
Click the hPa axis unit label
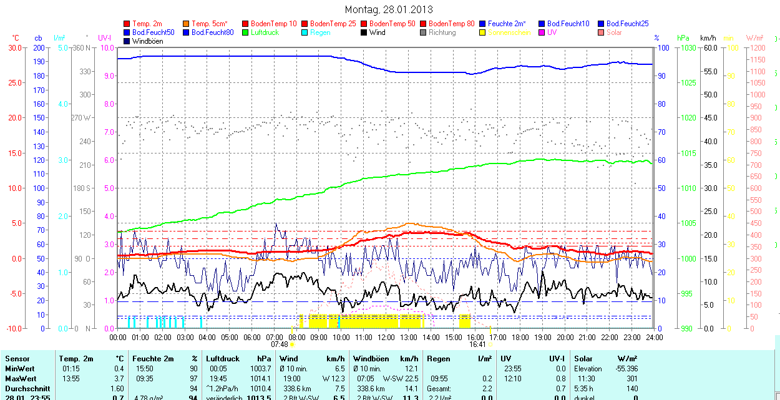point(684,38)
